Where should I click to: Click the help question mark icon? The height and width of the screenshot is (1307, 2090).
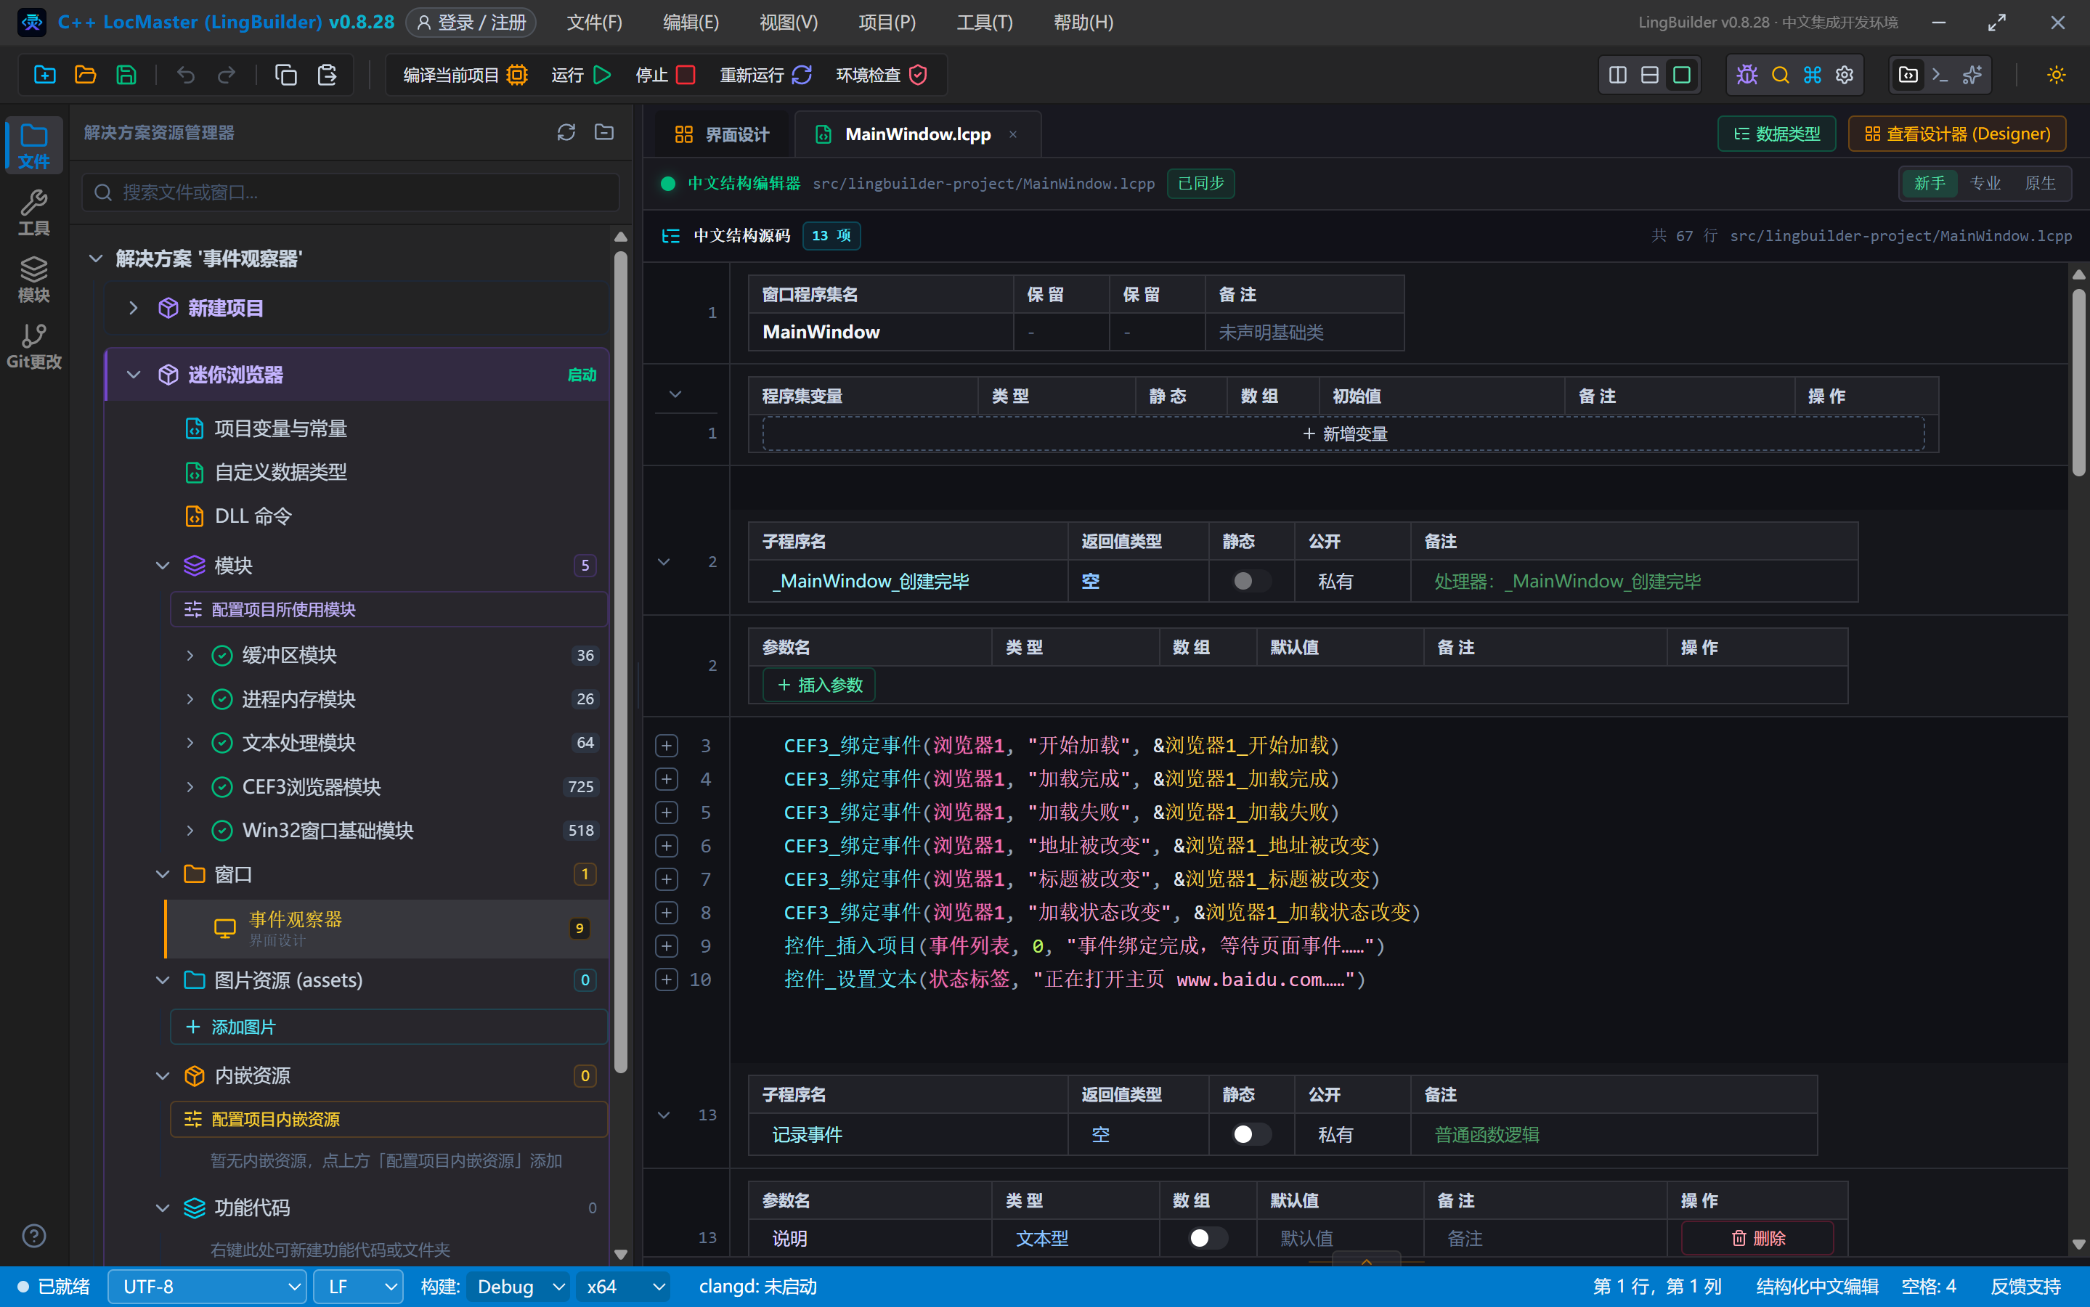coord(33,1235)
